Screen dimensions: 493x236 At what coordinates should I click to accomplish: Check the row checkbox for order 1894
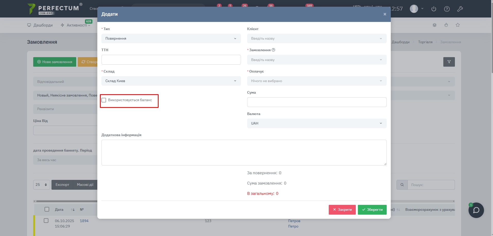coord(46,221)
